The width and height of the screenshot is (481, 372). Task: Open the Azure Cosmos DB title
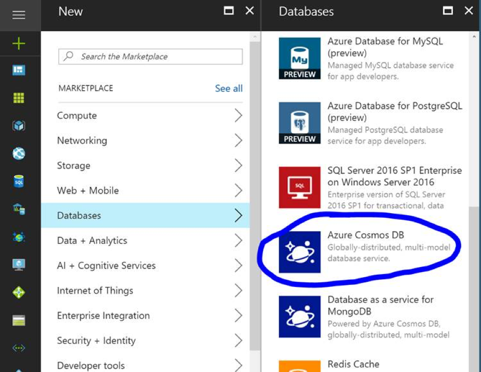click(x=366, y=235)
